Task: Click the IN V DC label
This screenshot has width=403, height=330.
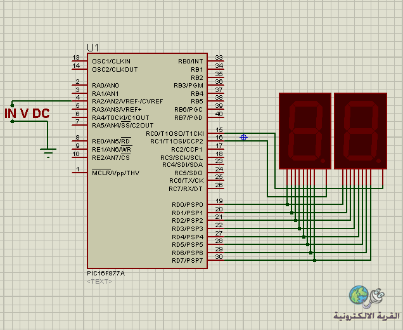Action: [x=27, y=114]
